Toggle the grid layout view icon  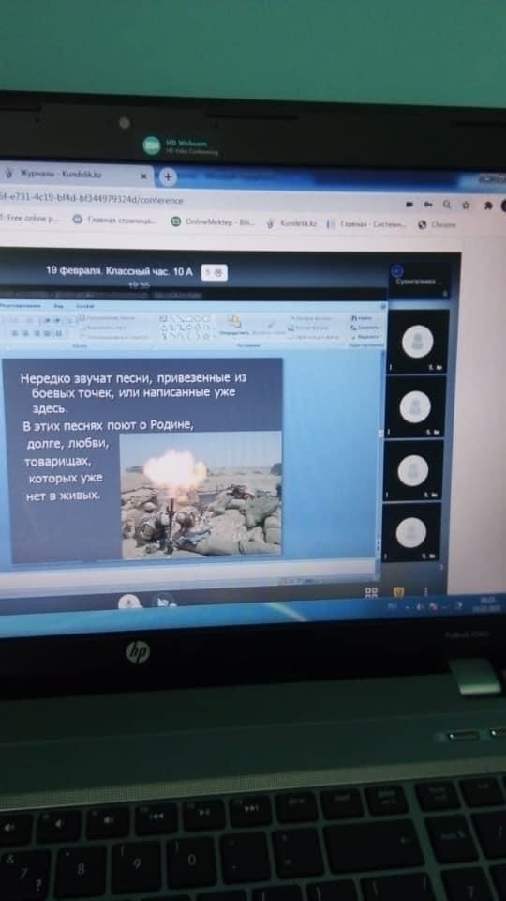pyautogui.click(x=372, y=592)
